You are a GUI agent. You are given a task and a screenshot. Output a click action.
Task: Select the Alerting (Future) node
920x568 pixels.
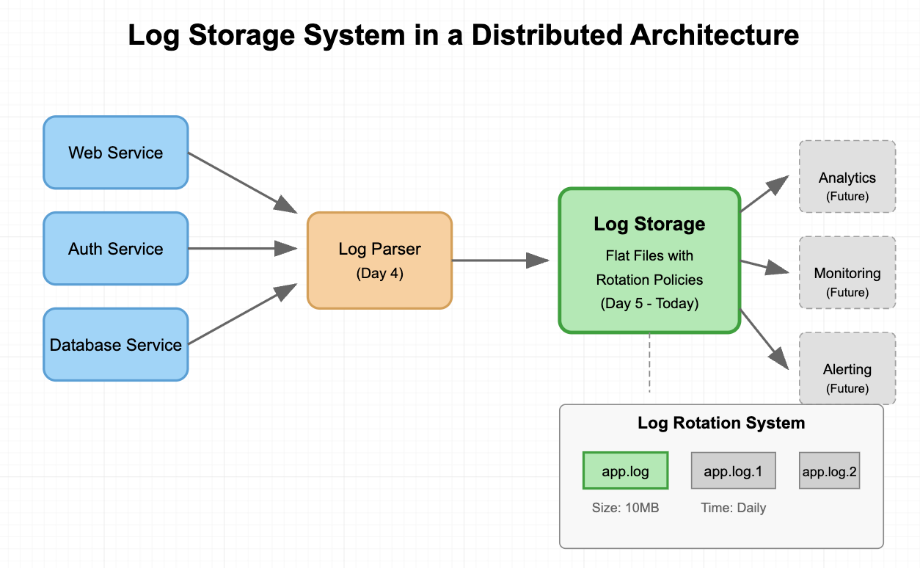(x=847, y=368)
